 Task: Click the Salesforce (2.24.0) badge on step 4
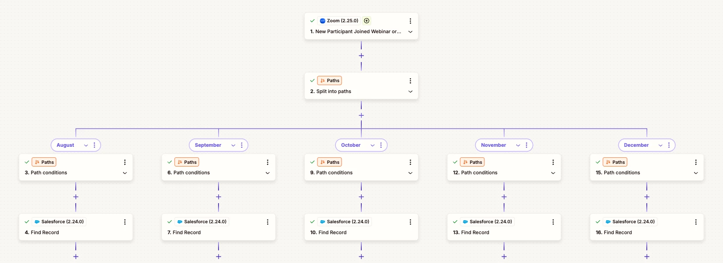[x=59, y=221]
